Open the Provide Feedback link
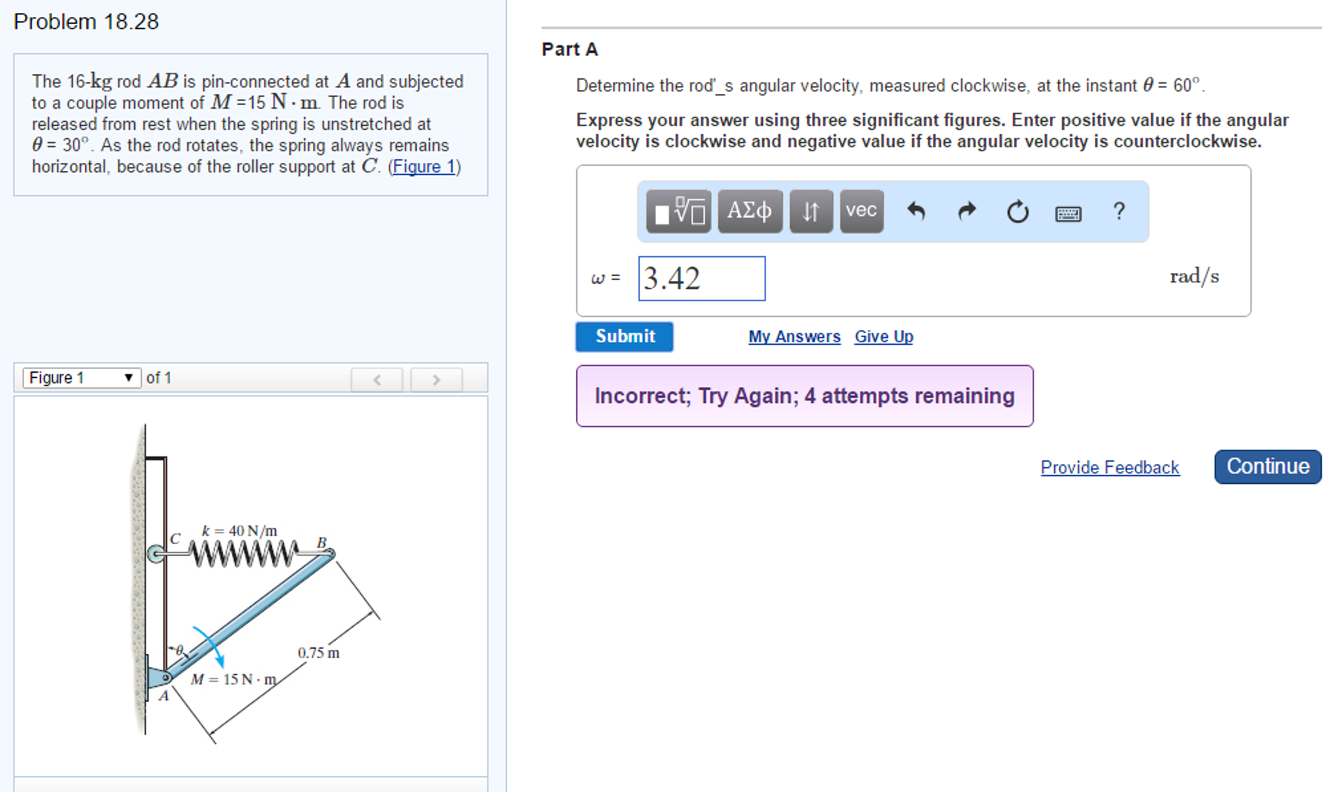Image resolution: width=1334 pixels, height=792 pixels. [1110, 467]
